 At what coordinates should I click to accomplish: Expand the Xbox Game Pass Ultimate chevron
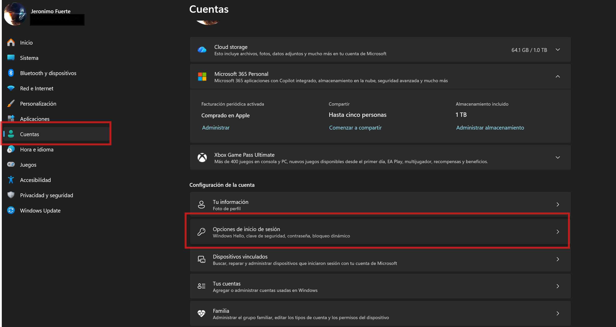tap(558, 158)
